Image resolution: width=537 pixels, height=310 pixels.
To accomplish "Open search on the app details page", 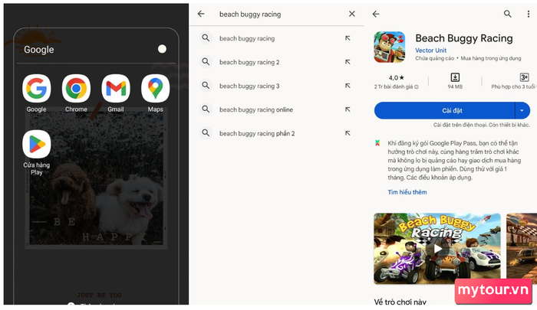I will pos(508,14).
